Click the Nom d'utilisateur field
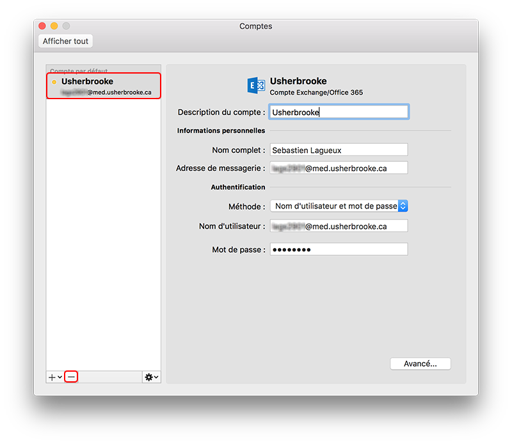The width and height of the screenshot is (512, 444). 338,226
